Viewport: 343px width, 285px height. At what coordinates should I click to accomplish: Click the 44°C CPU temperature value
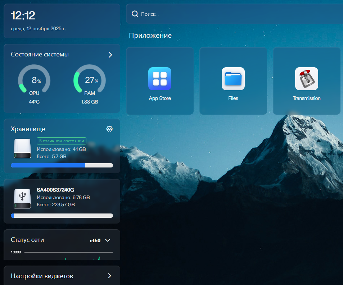34,102
